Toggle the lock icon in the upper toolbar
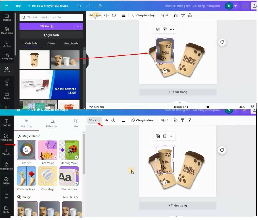This screenshot has height=220, width=258. click(x=190, y=15)
